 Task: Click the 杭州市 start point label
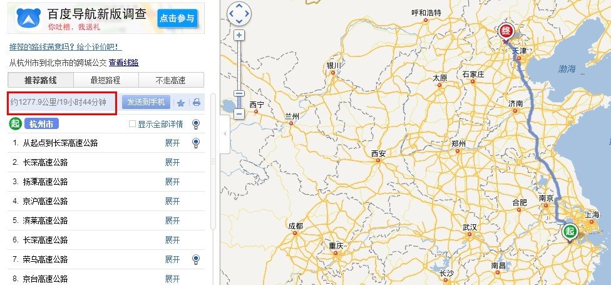pos(41,124)
